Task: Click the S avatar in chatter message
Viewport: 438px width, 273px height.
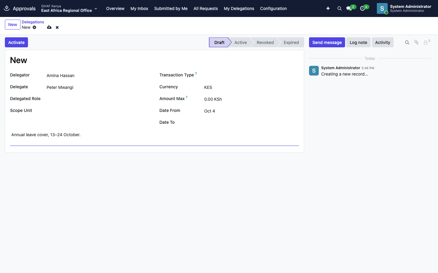Action: [314, 71]
